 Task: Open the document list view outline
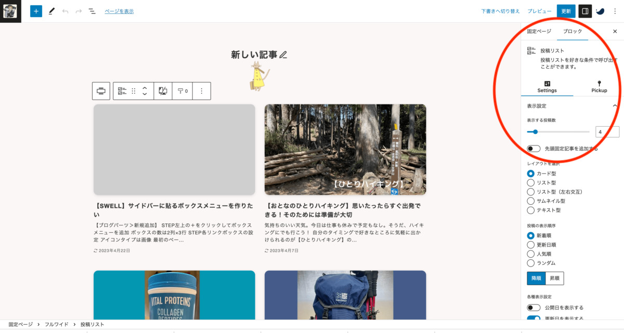(92, 11)
